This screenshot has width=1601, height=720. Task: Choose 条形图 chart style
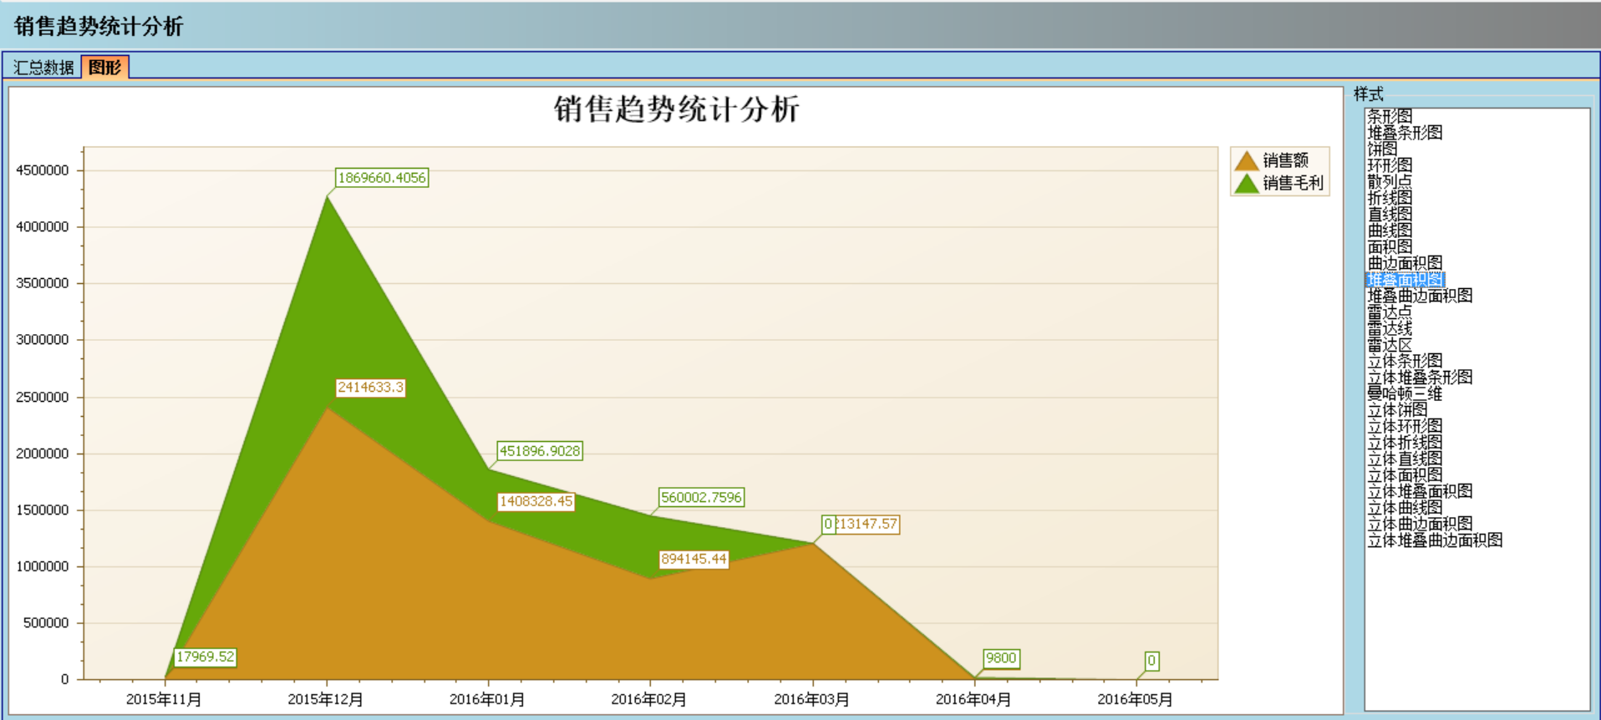1390,116
